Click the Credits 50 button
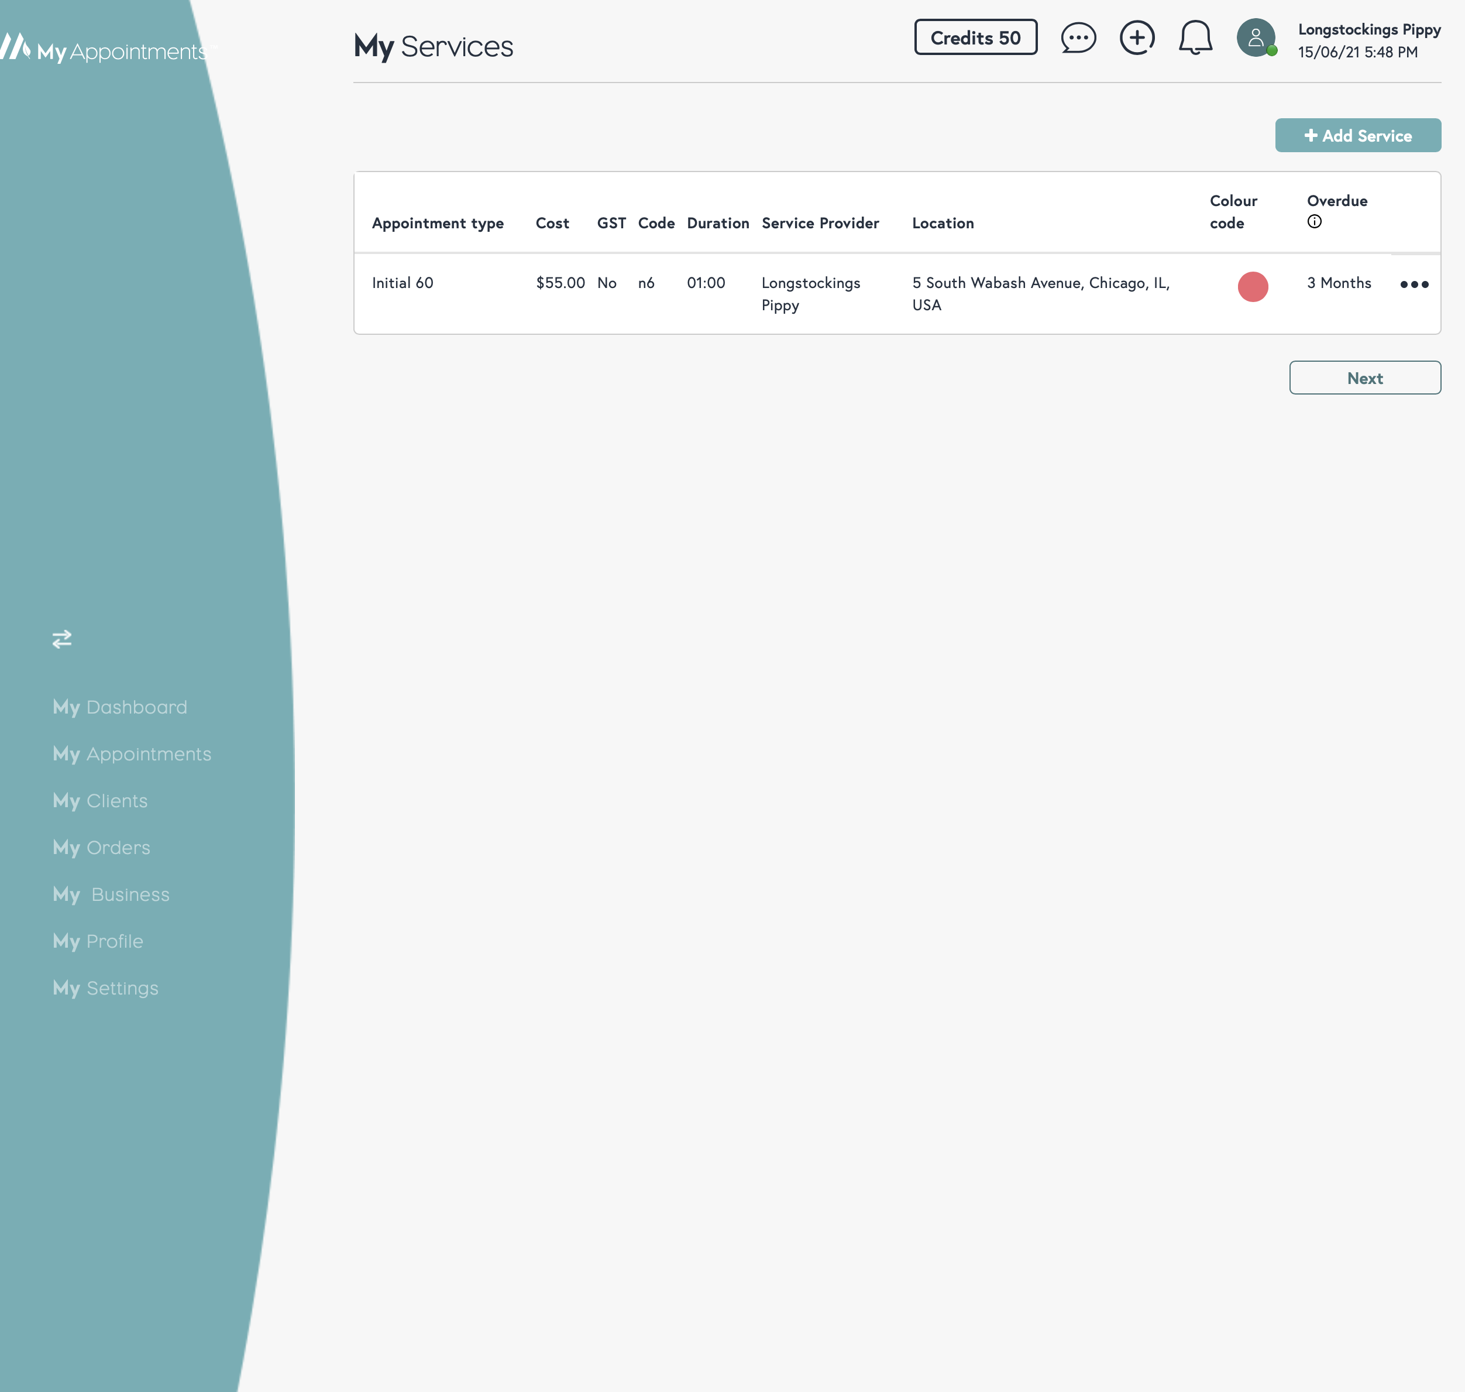The width and height of the screenshot is (1465, 1392). coord(975,38)
